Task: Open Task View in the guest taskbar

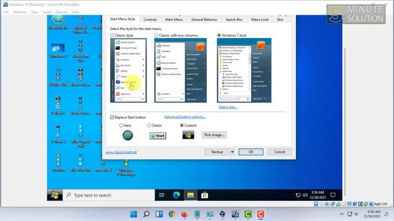Action: (x=162, y=195)
